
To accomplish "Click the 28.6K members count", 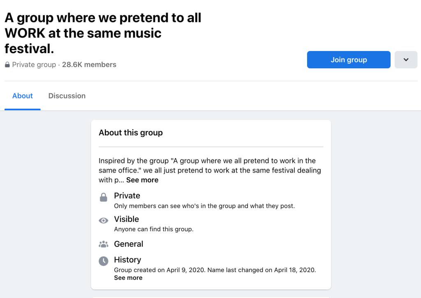I will point(89,65).
